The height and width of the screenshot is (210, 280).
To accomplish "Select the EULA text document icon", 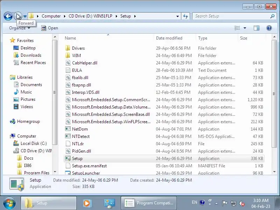I will pyautogui.click(x=68, y=70).
